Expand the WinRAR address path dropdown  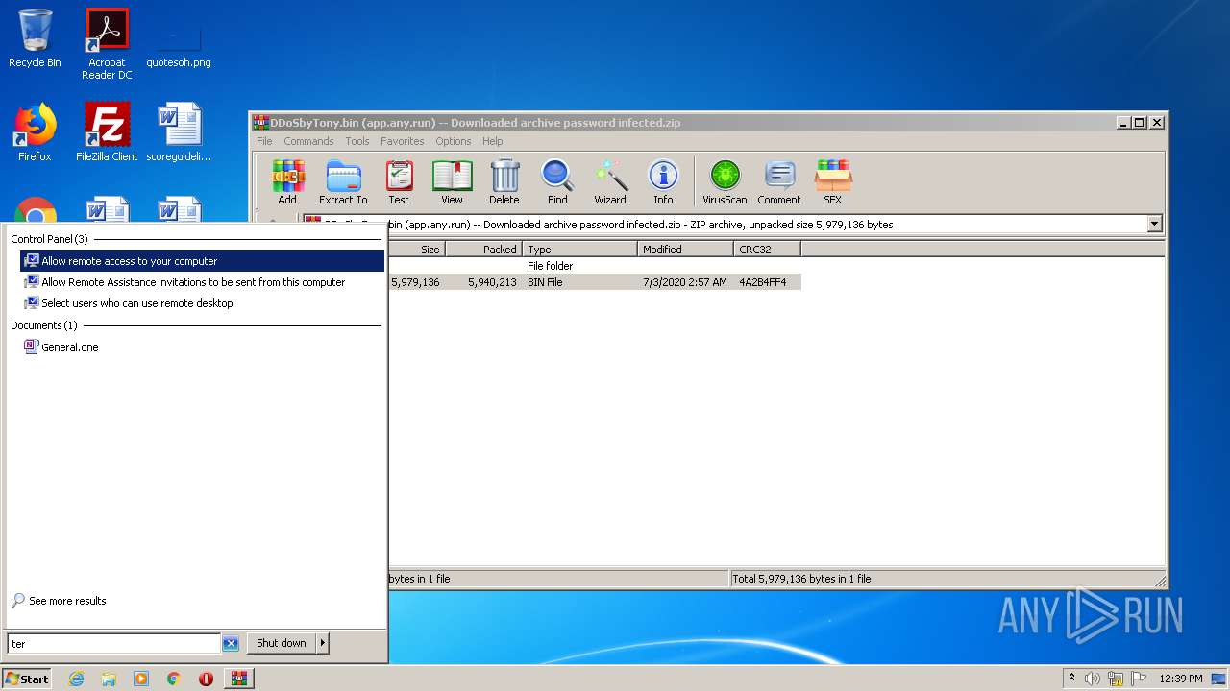pyautogui.click(x=1155, y=225)
